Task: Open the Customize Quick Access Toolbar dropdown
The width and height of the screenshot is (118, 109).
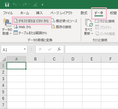Action: coord(42,5)
